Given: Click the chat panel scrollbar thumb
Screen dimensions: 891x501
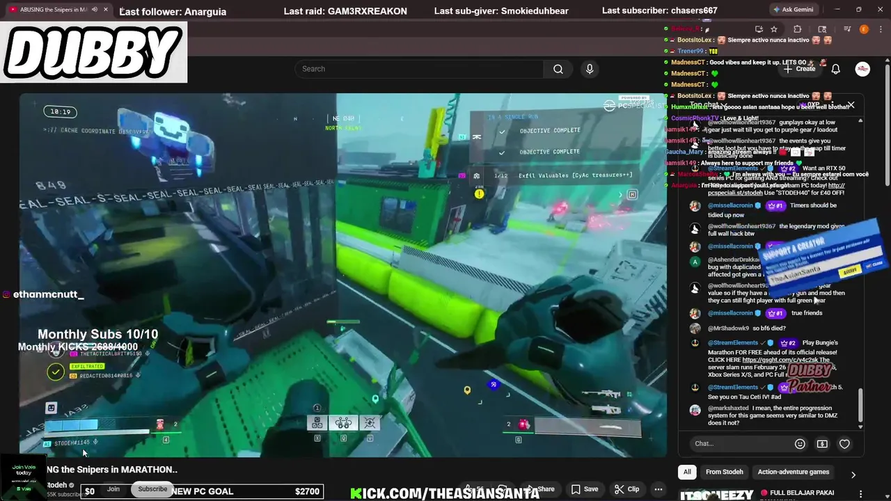Looking at the screenshot, I should (860, 405).
